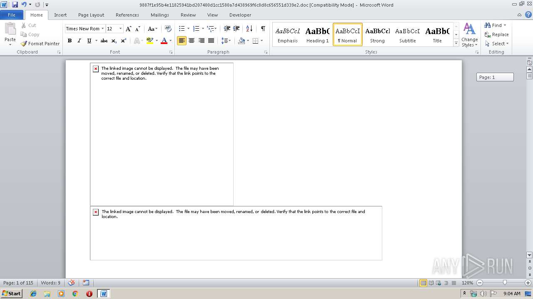
Task: Open Opera browser from taskbar
Action: click(x=89, y=294)
